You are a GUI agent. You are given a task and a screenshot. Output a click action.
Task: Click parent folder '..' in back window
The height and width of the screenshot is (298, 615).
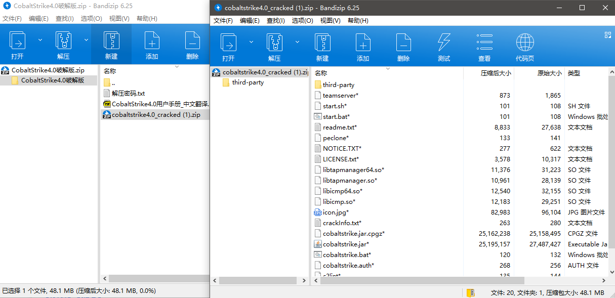coord(109,82)
